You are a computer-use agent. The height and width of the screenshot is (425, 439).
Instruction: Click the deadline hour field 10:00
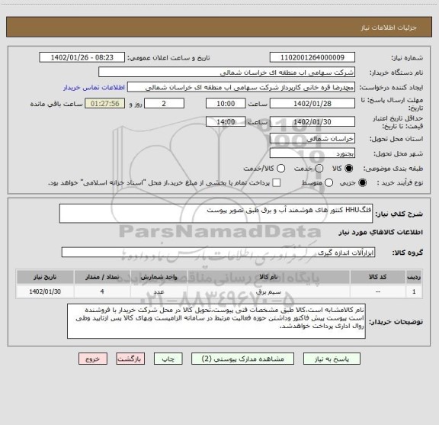[226, 104]
